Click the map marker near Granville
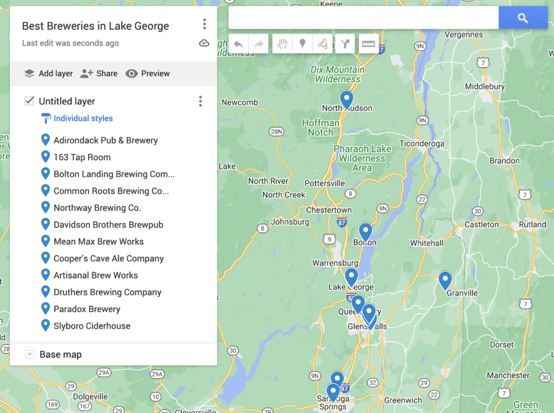 [445, 280]
